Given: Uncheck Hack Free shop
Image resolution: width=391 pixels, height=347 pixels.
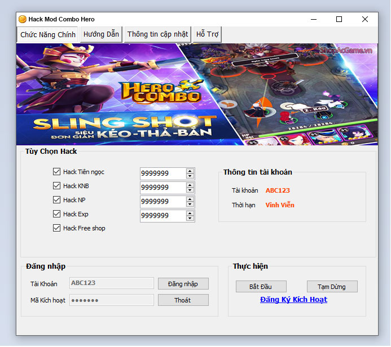Looking at the screenshot, I should [x=56, y=228].
